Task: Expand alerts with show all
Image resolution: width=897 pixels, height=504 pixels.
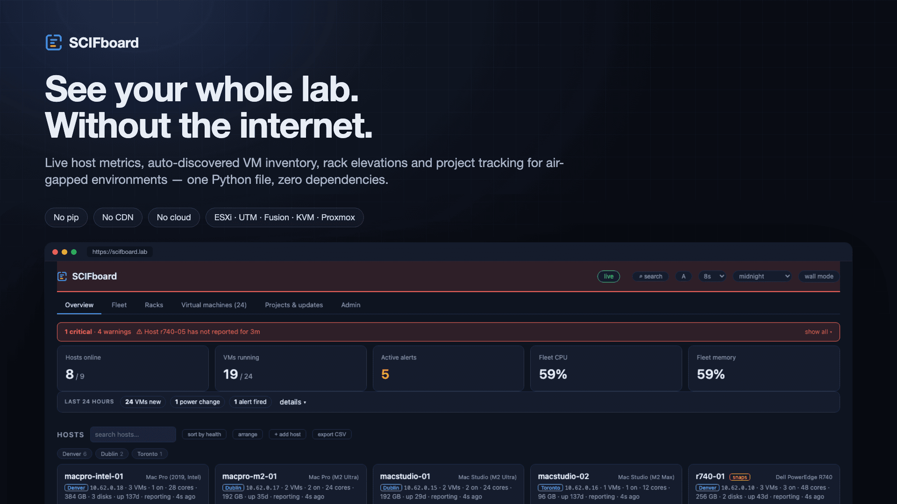Action: [819, 332]
